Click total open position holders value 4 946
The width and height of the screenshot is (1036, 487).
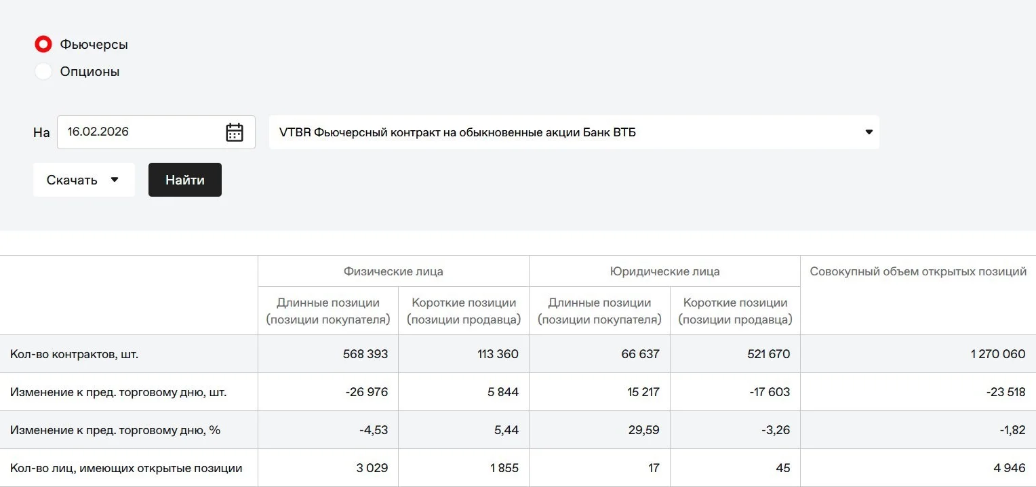tap(1010, 468)
